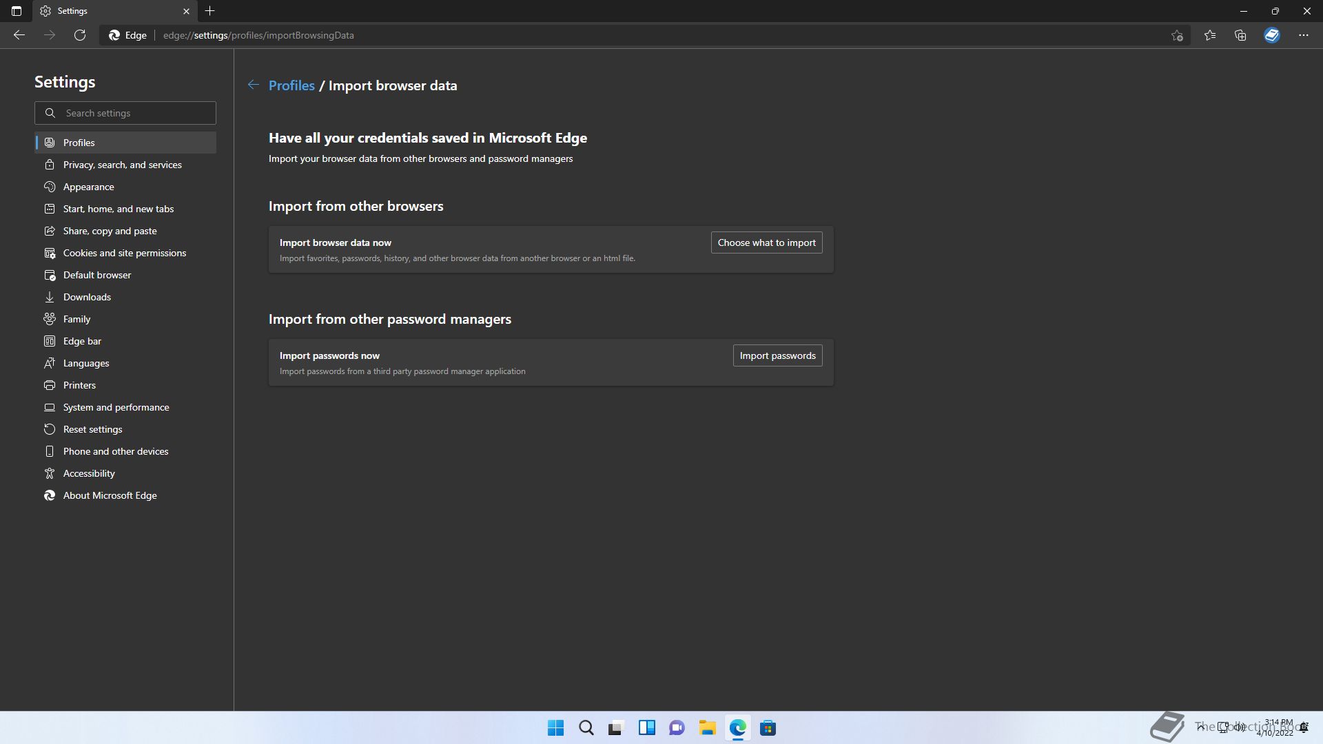Open Phone and other devices settings
Image resolution: width=1323 pixels, height=744 pixels.
[125, 451]
